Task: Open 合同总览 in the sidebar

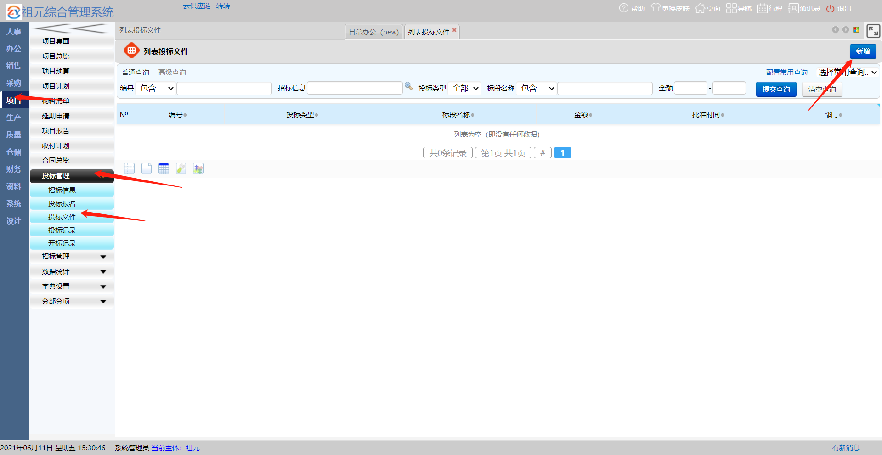Action: click(x=72, y=161)
